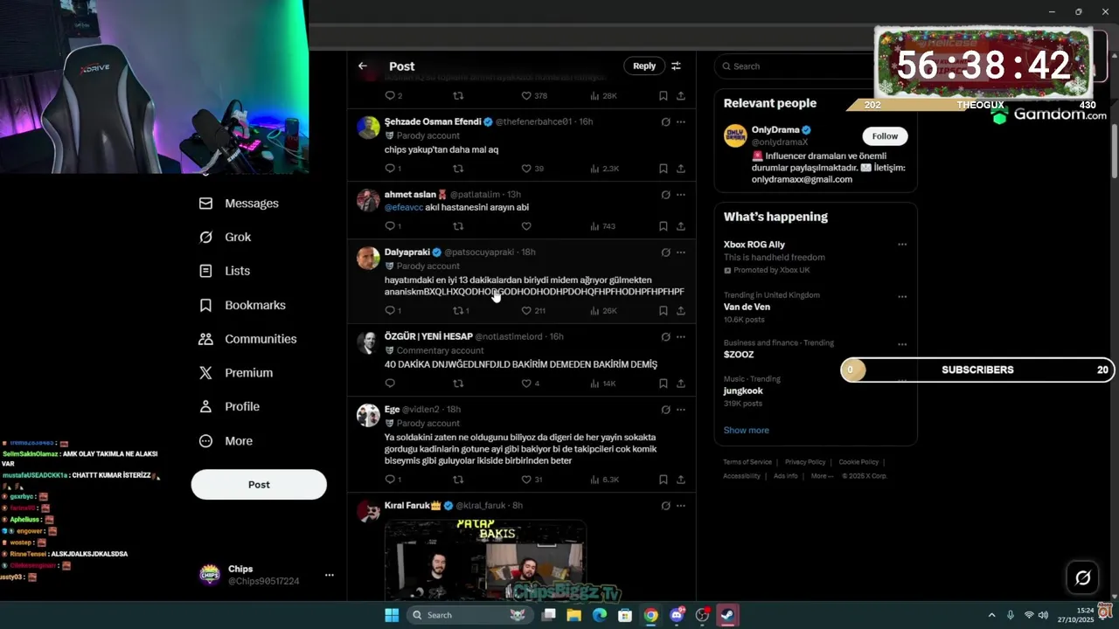Open more options on Ege's reply

point(681,410)
